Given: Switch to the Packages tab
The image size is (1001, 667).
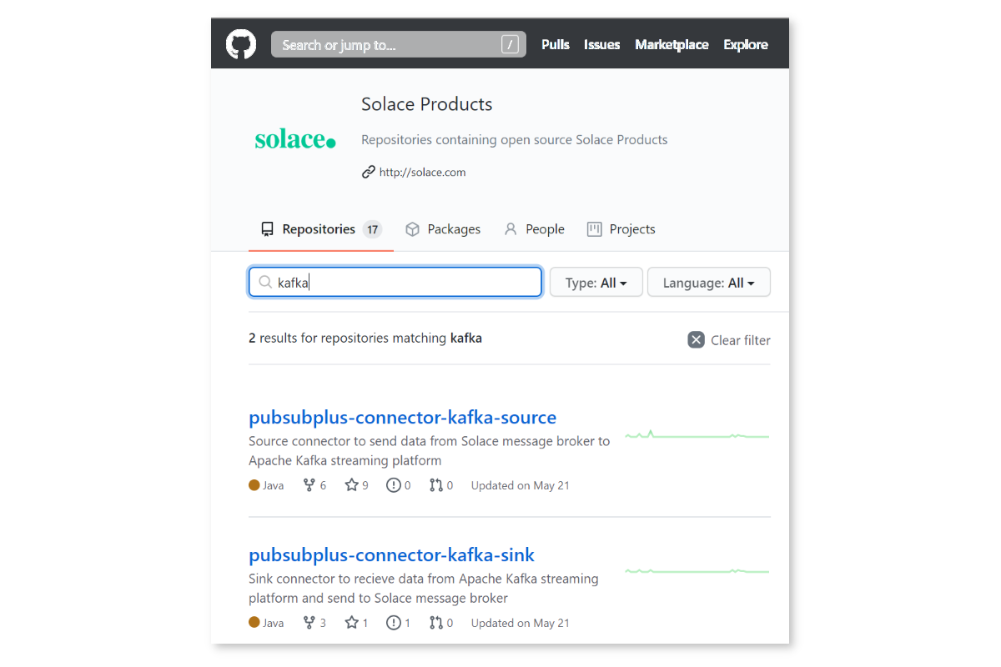Looking at the screenshot, I should click(443, 229).
